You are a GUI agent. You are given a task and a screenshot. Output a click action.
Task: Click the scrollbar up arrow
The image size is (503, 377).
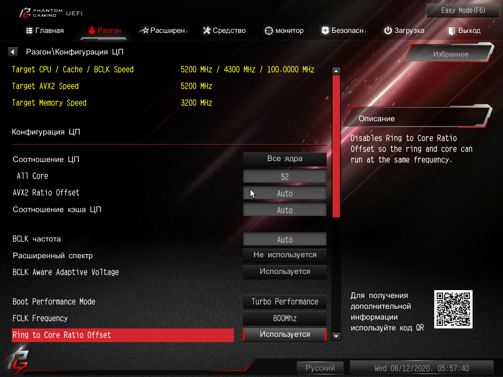(336, 71)
